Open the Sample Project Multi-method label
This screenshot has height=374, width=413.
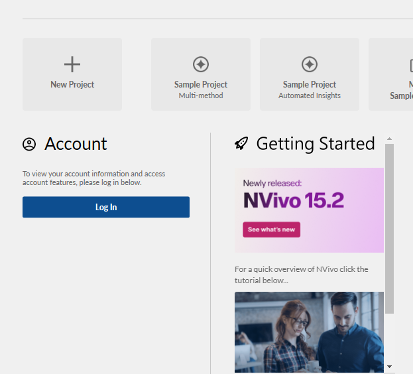tap(201, 85)
